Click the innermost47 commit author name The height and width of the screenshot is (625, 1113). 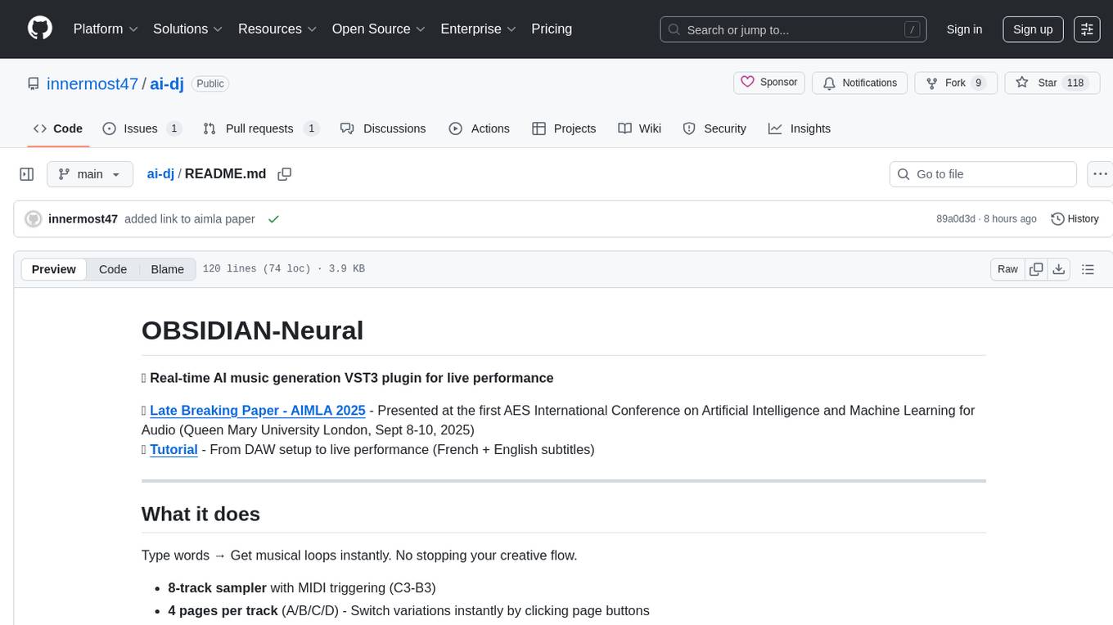coord(83,219)
